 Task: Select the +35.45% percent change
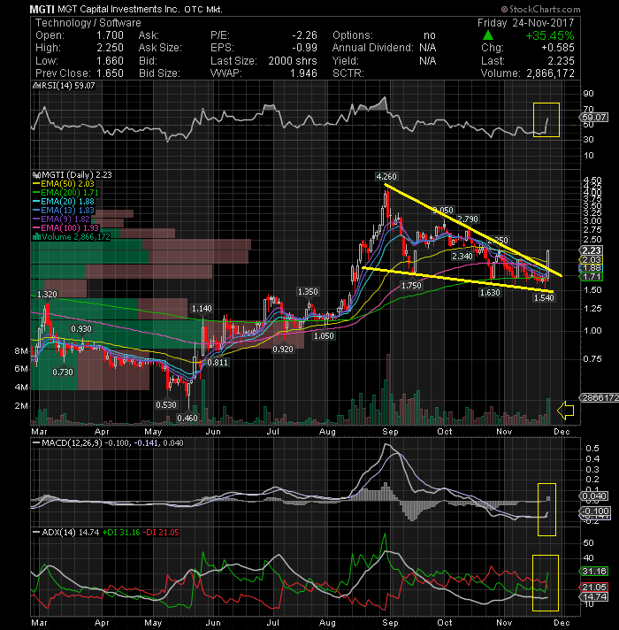pos(549,35)
